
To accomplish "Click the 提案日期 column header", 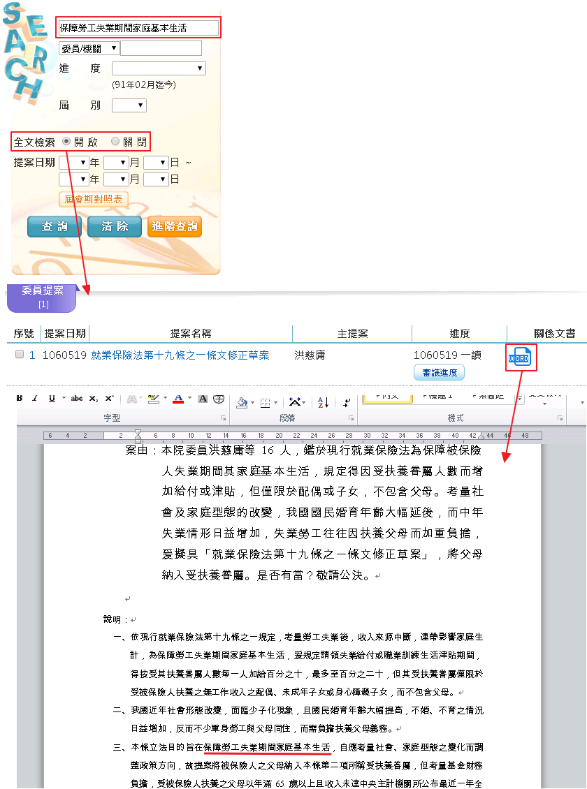I will coord(65,334).
